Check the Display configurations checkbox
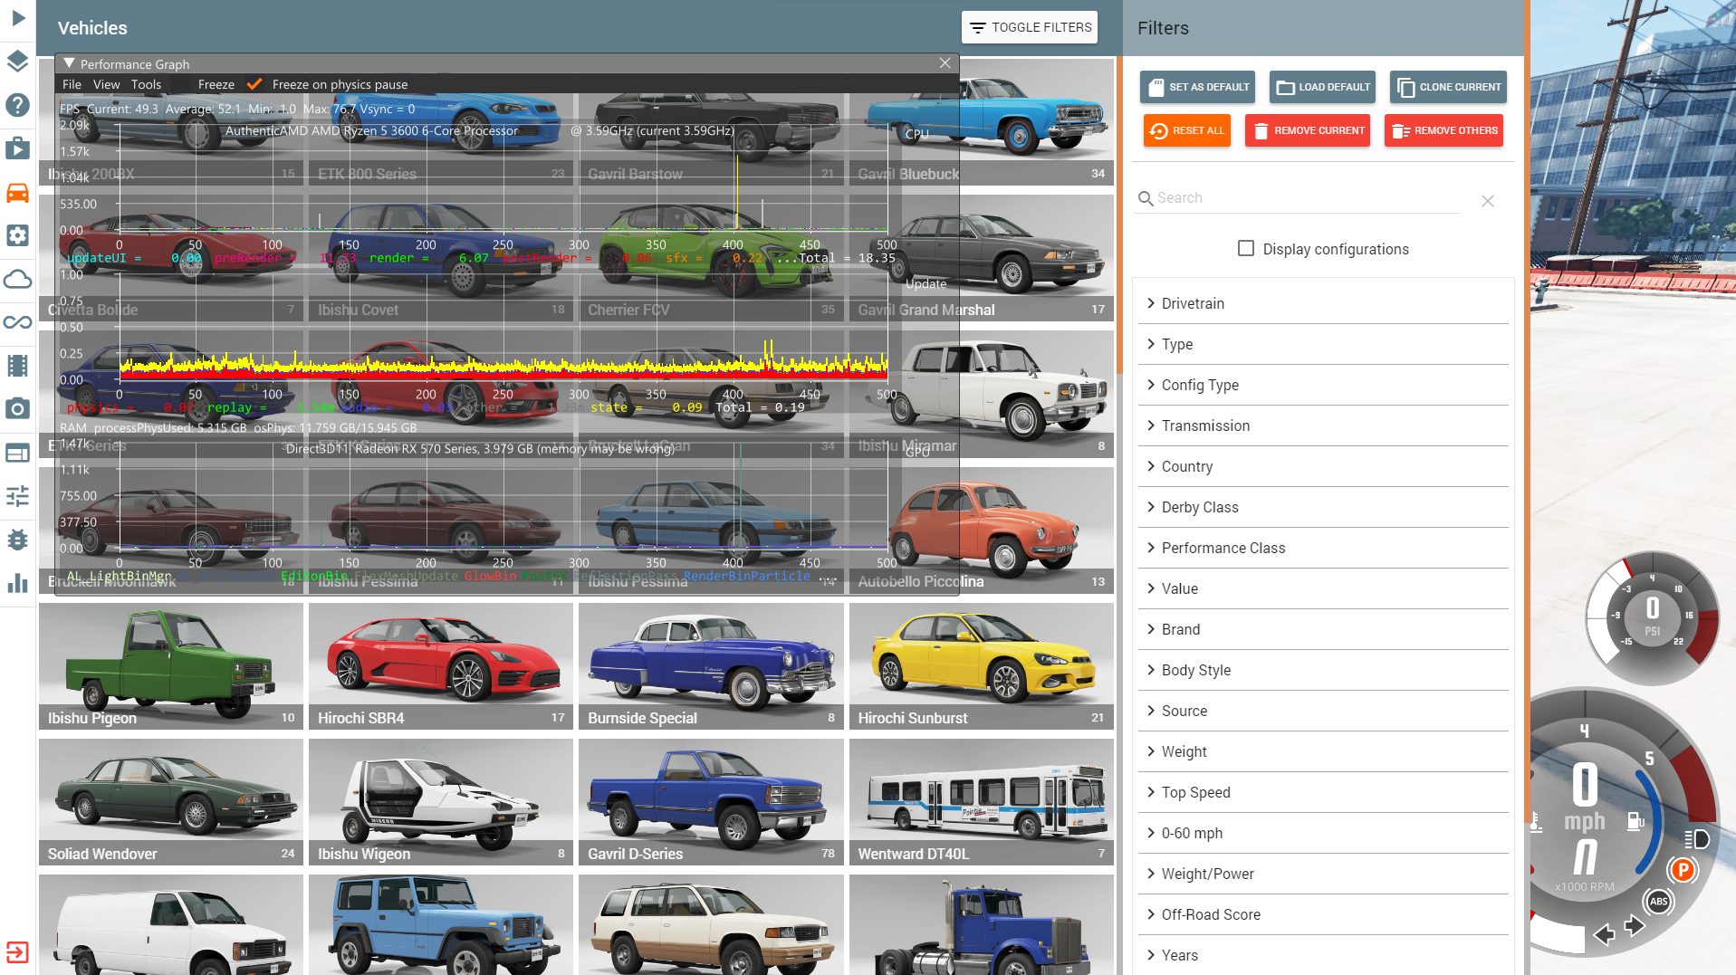This screenshot has width=1736, height=975. (1246, 248)
